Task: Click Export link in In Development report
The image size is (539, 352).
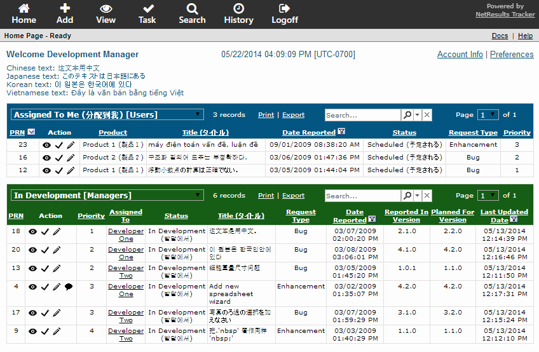Action: tap(293, 196)
